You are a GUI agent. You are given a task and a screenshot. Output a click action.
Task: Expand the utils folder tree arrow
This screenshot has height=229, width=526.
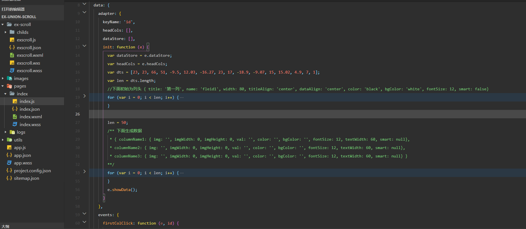(x=3, y=140)
